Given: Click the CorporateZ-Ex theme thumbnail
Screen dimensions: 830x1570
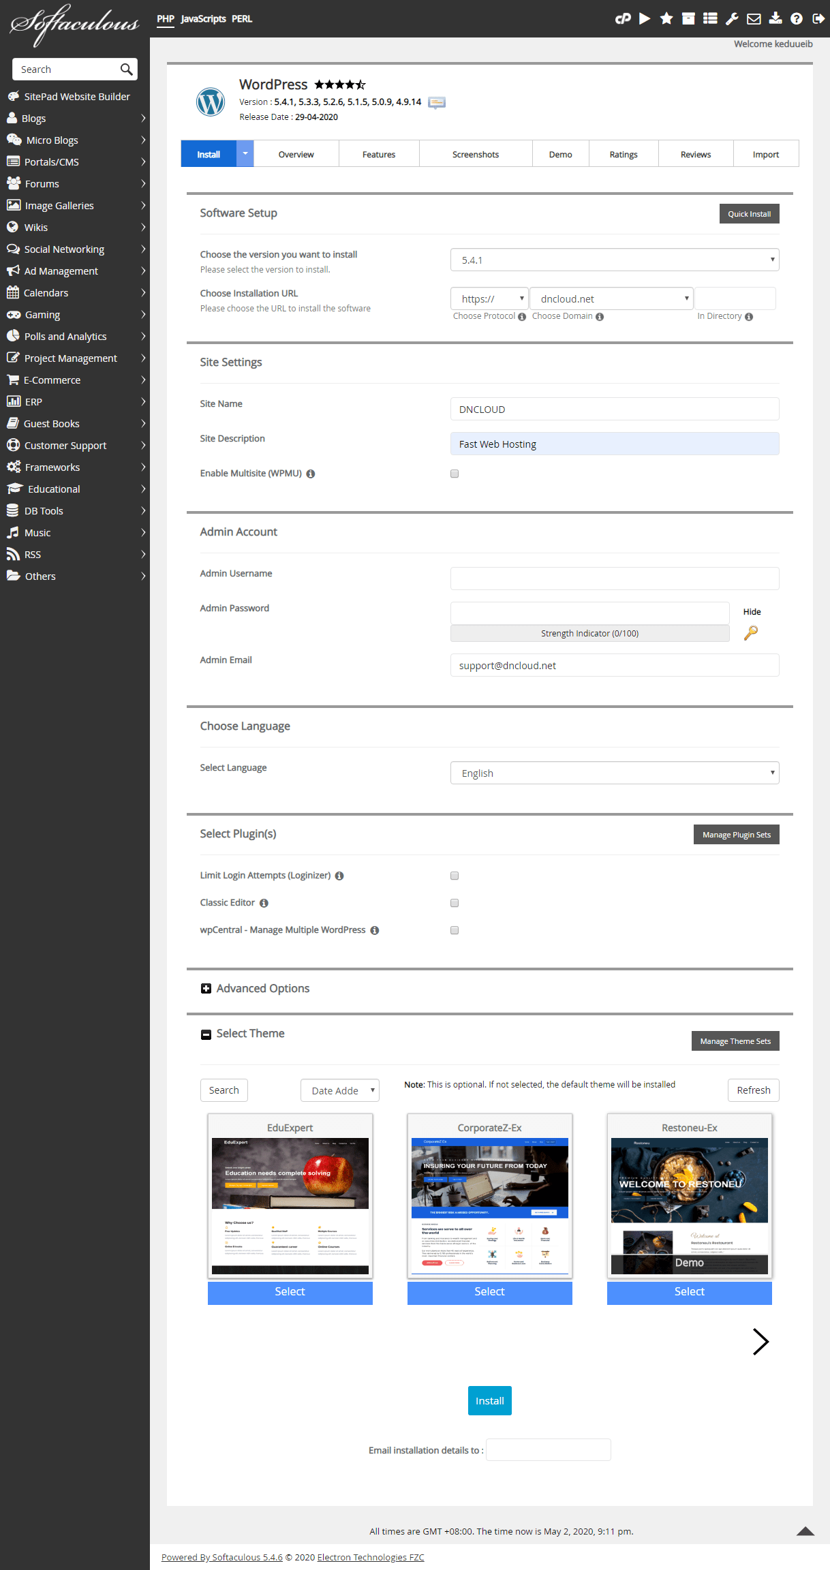Looking at the screenshot, I should coord(490,1206).
